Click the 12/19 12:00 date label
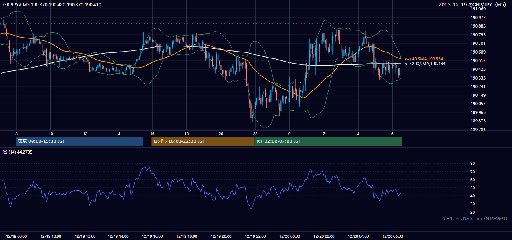Screen dimensions: 512x240 pos(85,236)
